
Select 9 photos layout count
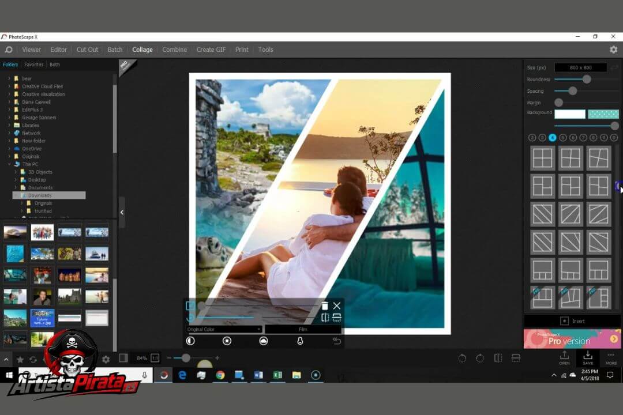603,137
